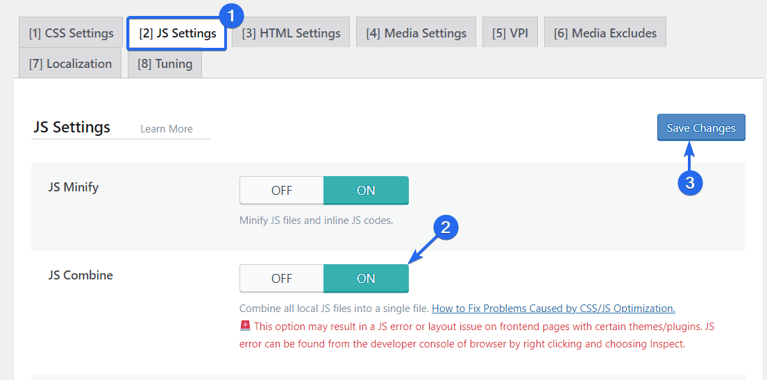Image resolution: width=767 pixels, height=380 pixels.
Task: Turn JS Minify OFF
Action: [282, 191]
